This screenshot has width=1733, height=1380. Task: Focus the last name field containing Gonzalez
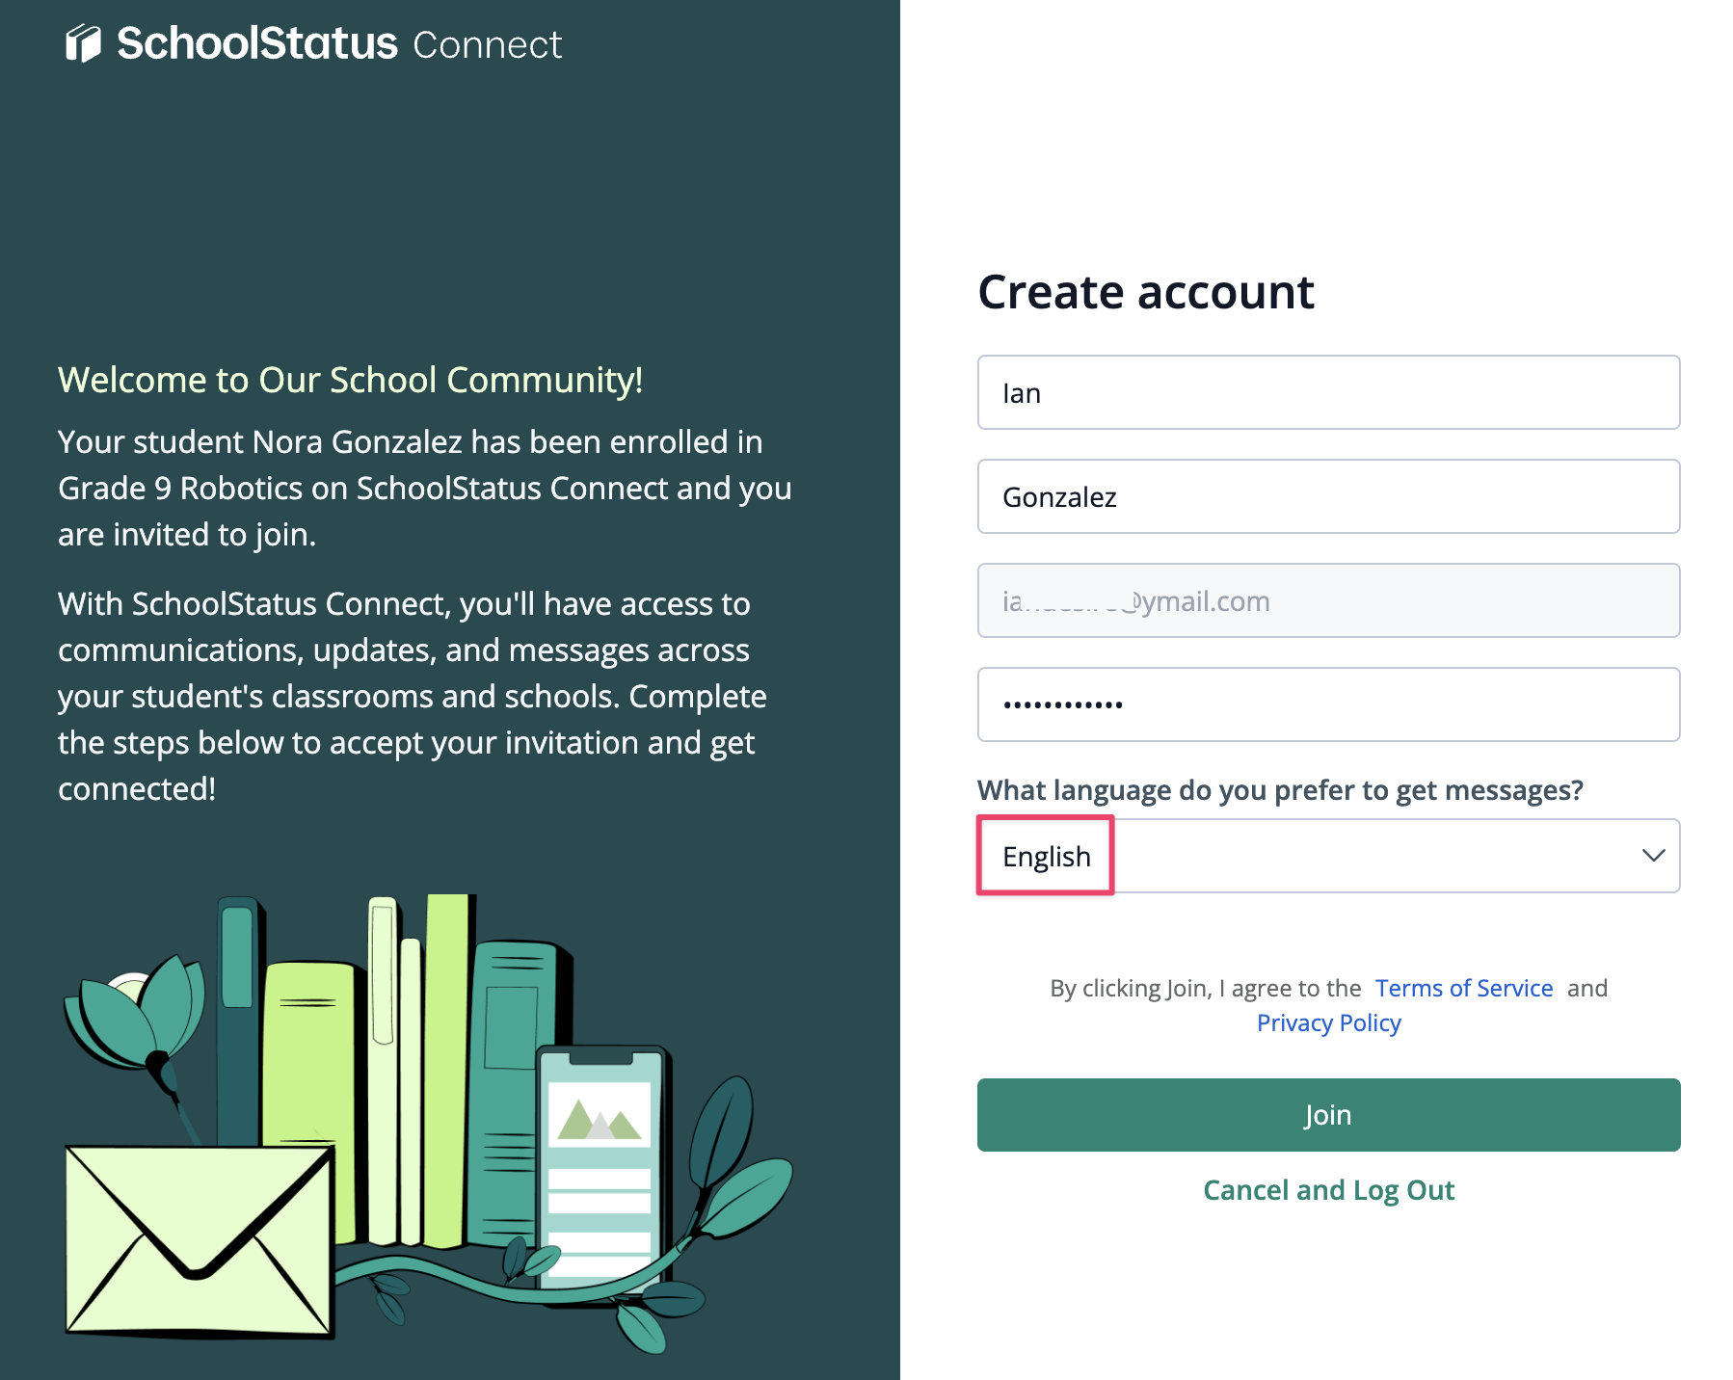pos(1328,496)
